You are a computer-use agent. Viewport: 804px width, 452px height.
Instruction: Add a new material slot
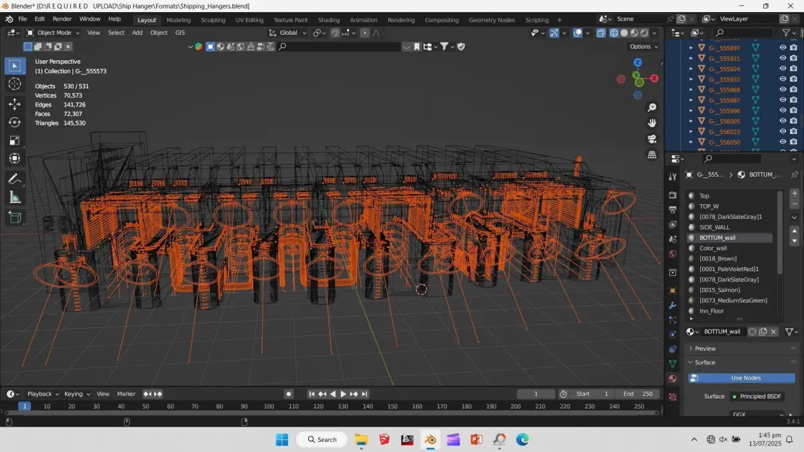[795, 194]
